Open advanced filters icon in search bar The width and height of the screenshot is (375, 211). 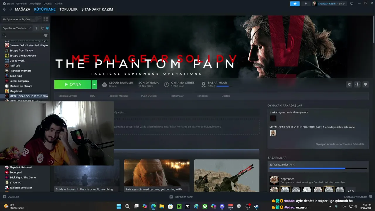pyautogui.click(x=46, y=35)
